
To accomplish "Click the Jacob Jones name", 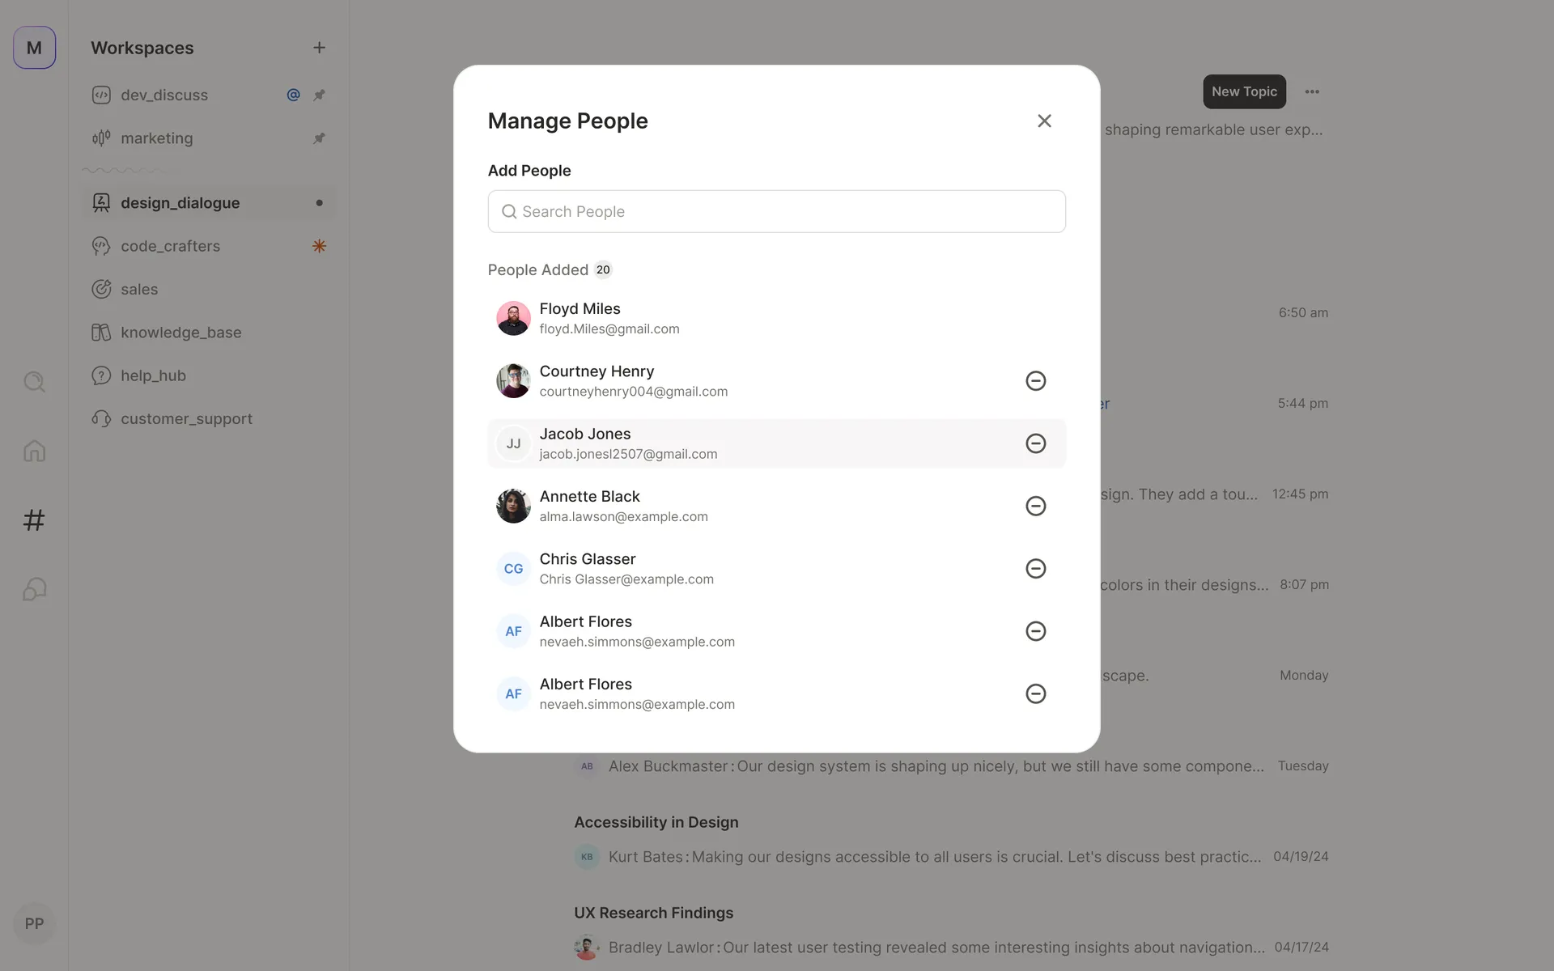I will pos(585,434).
